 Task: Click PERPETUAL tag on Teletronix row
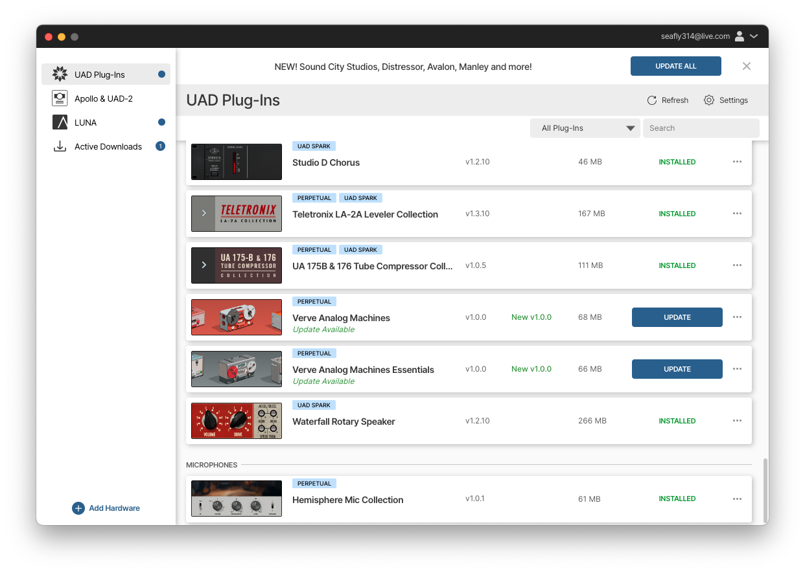314,197
